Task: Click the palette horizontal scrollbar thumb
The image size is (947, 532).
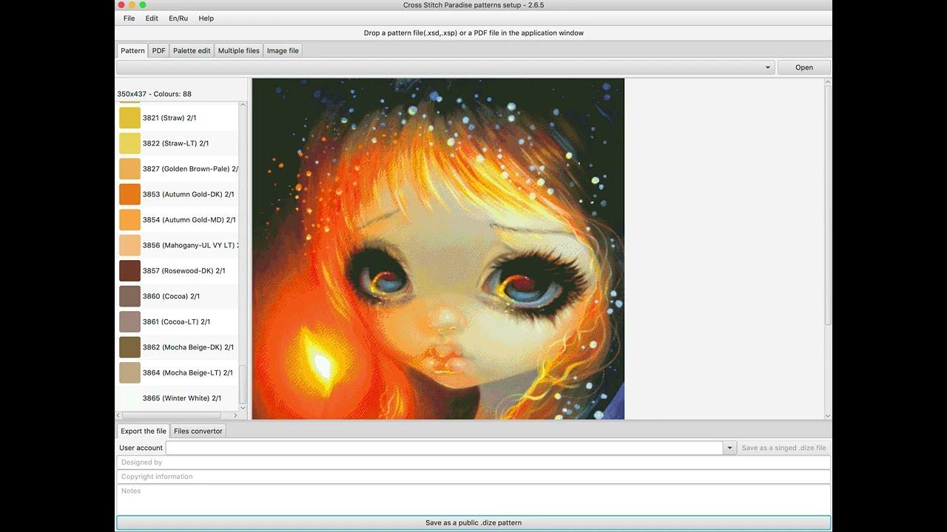Action: 172,415
